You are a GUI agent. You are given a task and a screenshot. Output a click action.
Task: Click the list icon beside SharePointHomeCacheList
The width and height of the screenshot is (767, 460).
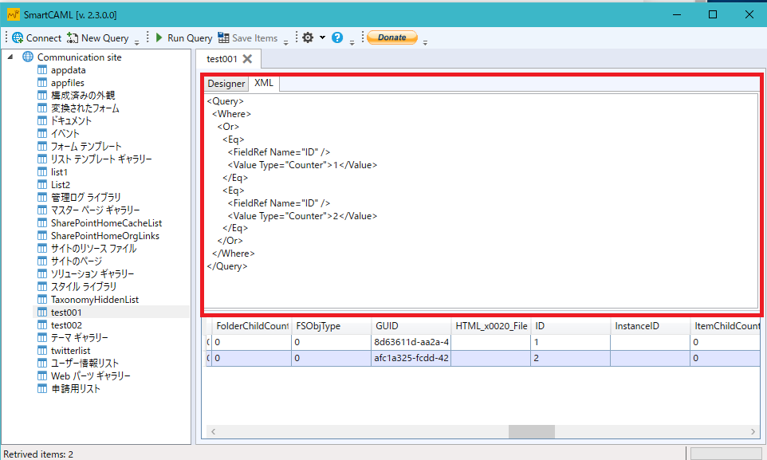pos(42,222)
